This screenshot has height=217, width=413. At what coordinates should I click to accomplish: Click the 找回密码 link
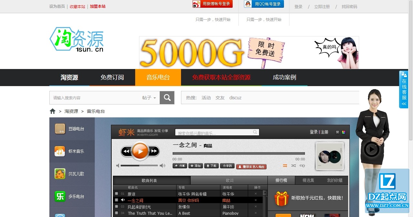(x=349, y=6)
